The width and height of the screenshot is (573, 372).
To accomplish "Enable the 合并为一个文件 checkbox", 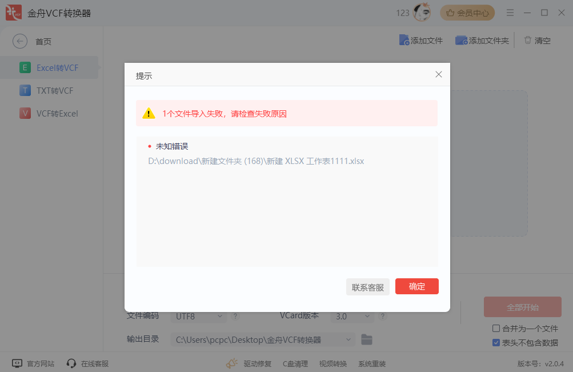I will (496, 328).
